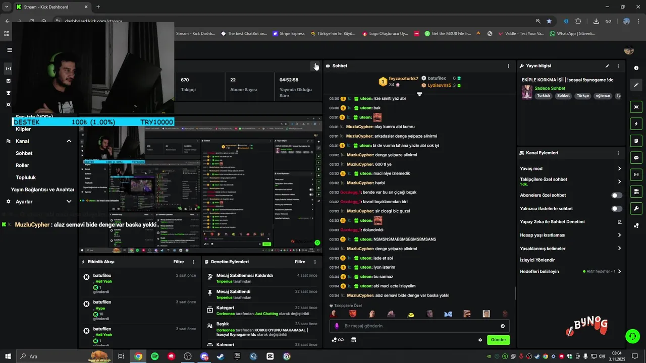
Task: Click İzleyici Yönlendir option
Action: coord(537,260)
